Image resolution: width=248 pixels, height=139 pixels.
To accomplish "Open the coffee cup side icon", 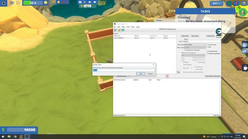I will [245, 68].
